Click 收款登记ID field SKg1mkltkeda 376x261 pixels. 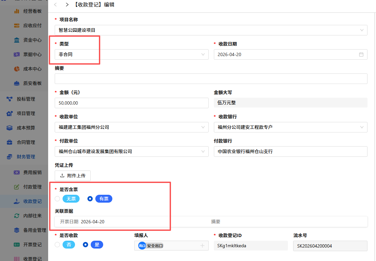[x=251, y=246]
